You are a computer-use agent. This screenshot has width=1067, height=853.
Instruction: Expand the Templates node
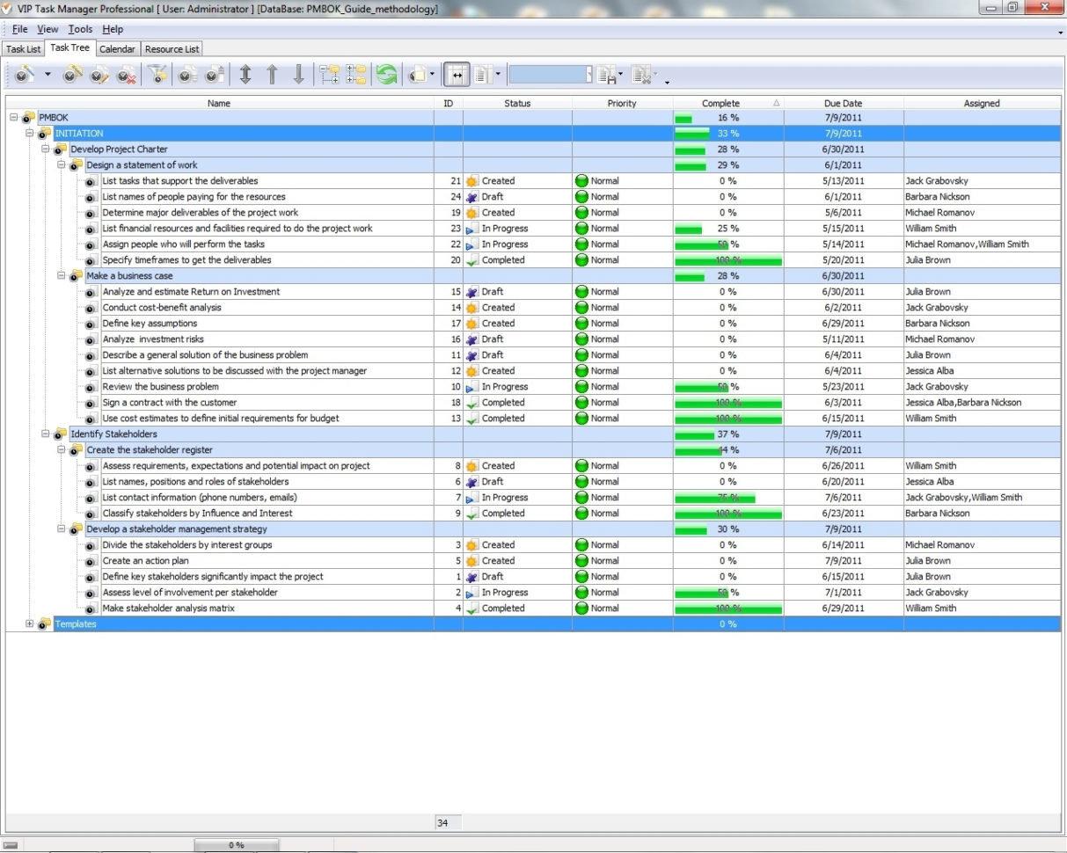pos(31,624)
